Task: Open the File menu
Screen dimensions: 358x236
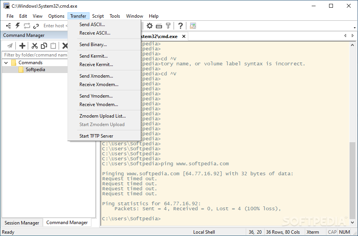Action: click(x=10, y=16)
